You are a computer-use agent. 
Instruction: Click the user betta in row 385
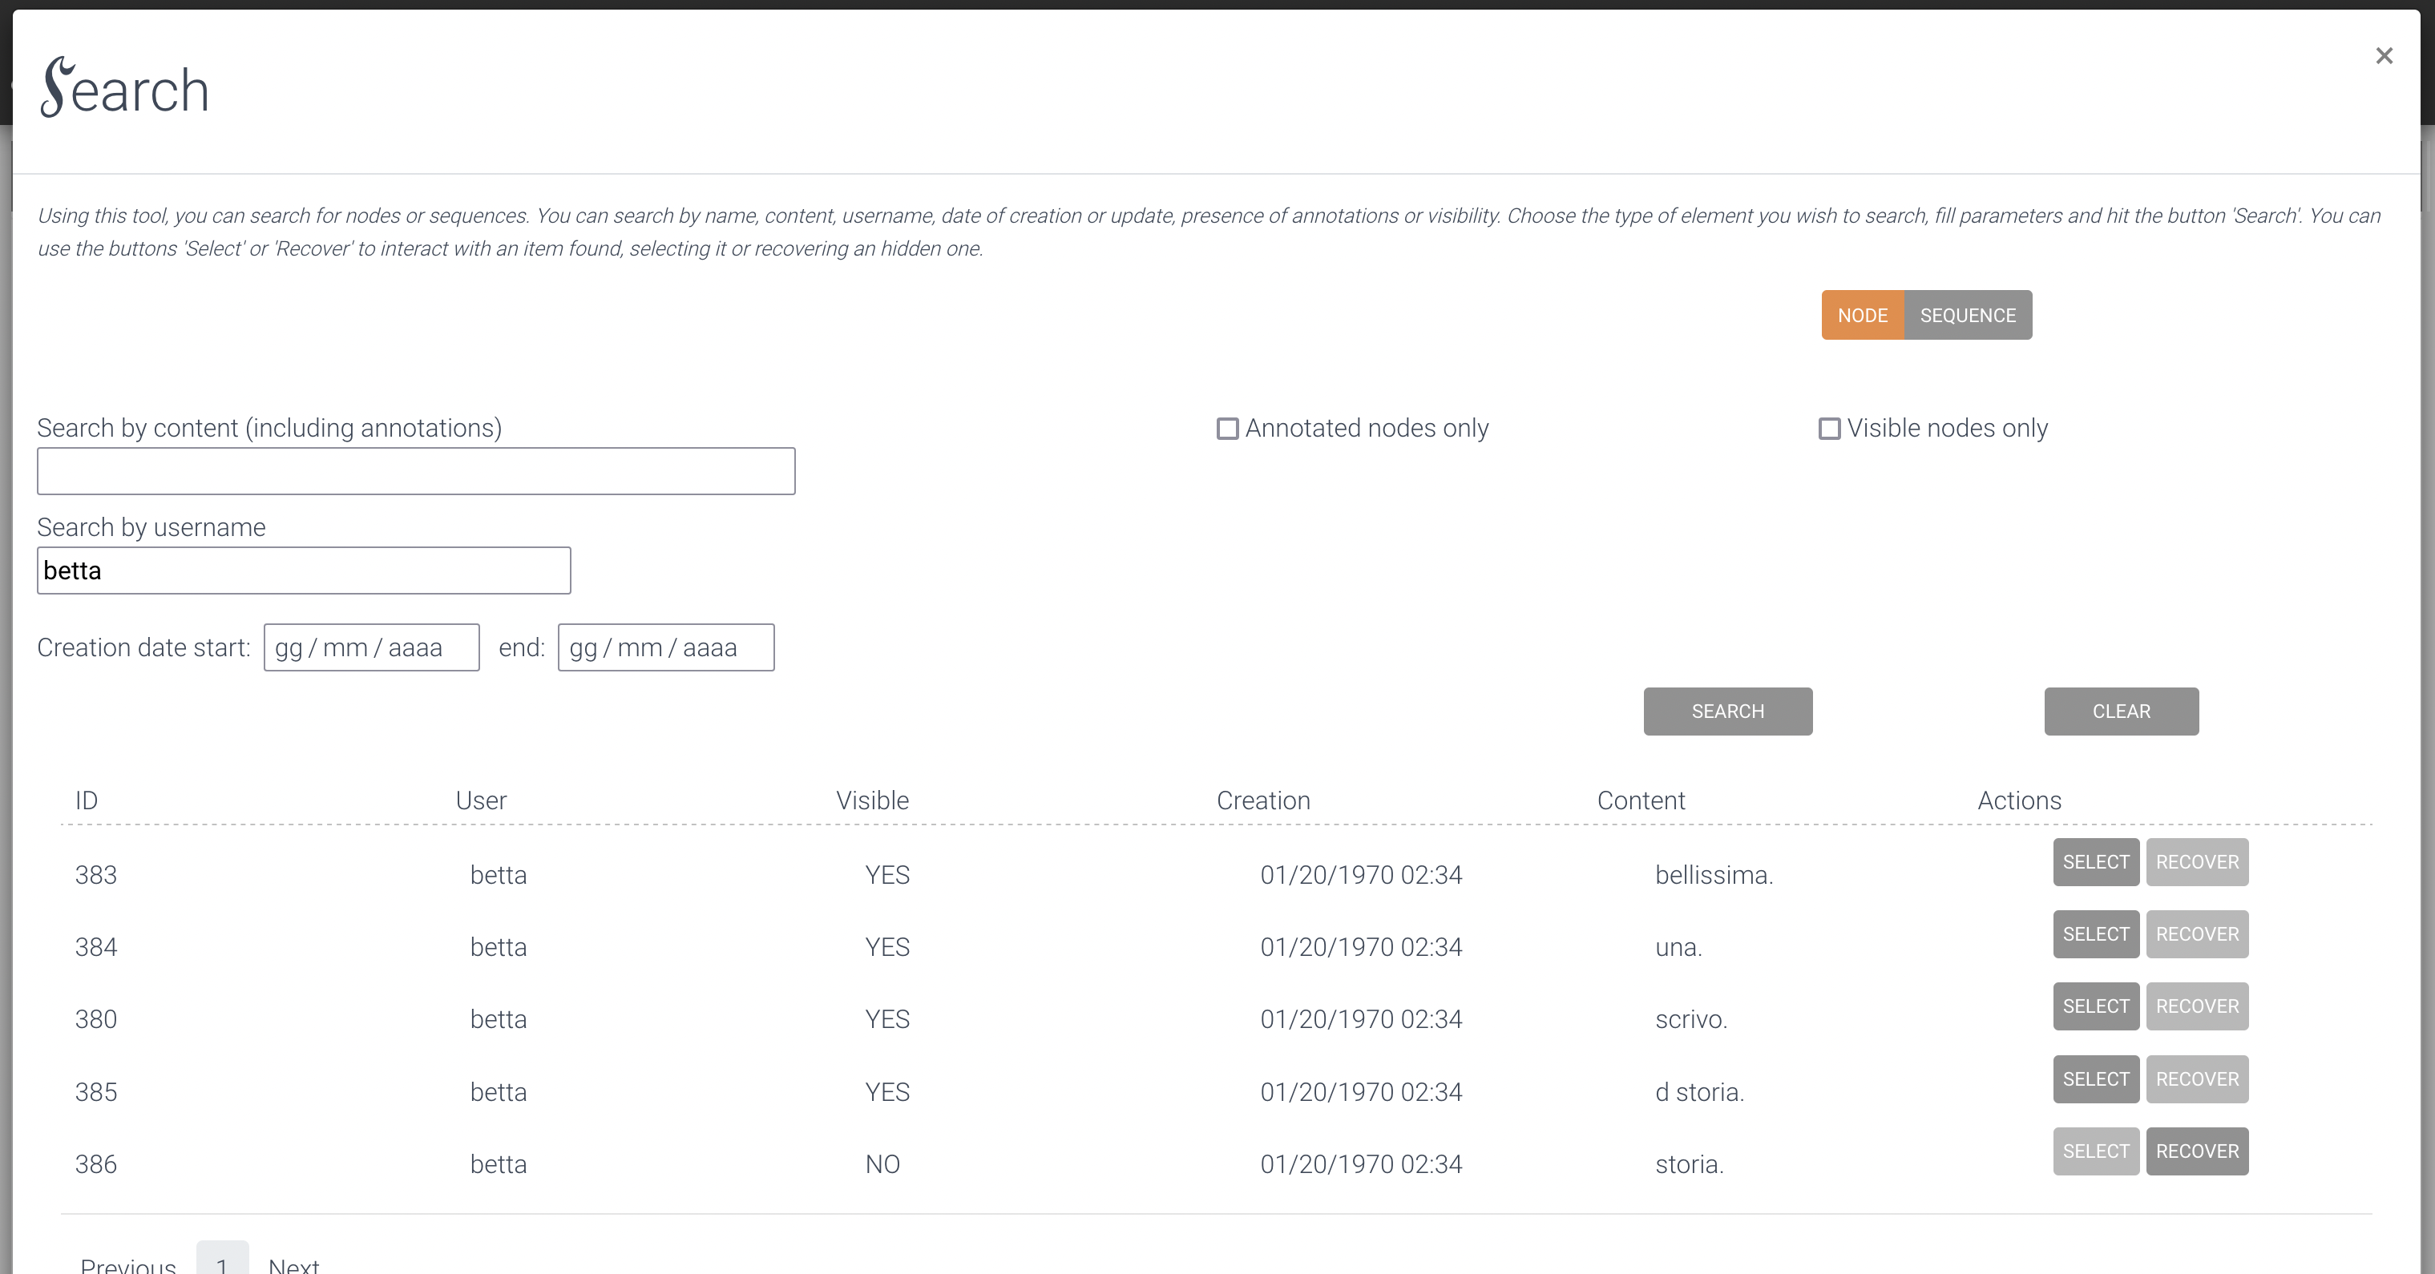499,1093
